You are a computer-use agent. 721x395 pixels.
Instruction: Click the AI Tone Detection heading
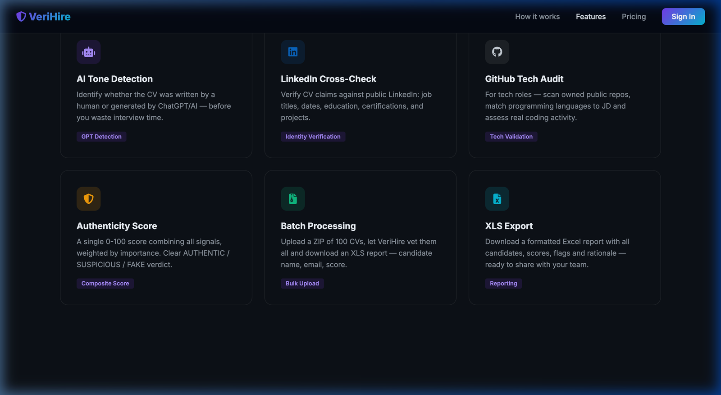pyautogui.click(x=114, y=79)
